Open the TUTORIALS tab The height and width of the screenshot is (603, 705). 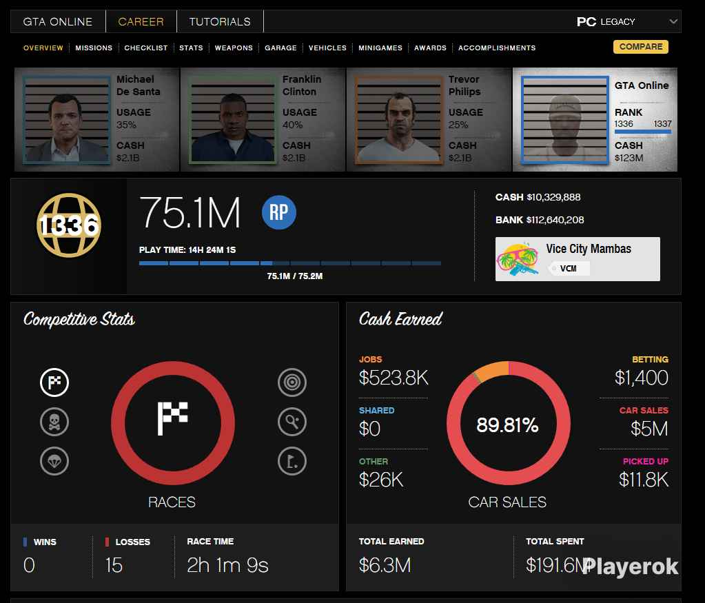pyautogui.click(x=220, y=21)
